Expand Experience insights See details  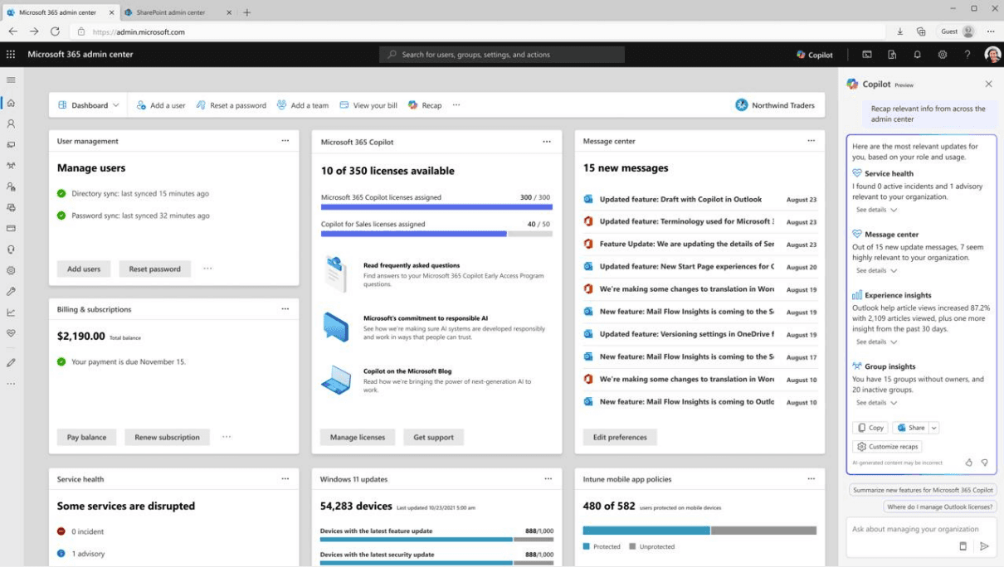tap(876, 342)
